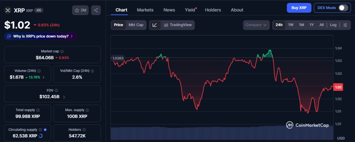The width and height of the screenshot is (355, 142).
Task: Open chart settings sliders icon
Action: click(345, 25)
